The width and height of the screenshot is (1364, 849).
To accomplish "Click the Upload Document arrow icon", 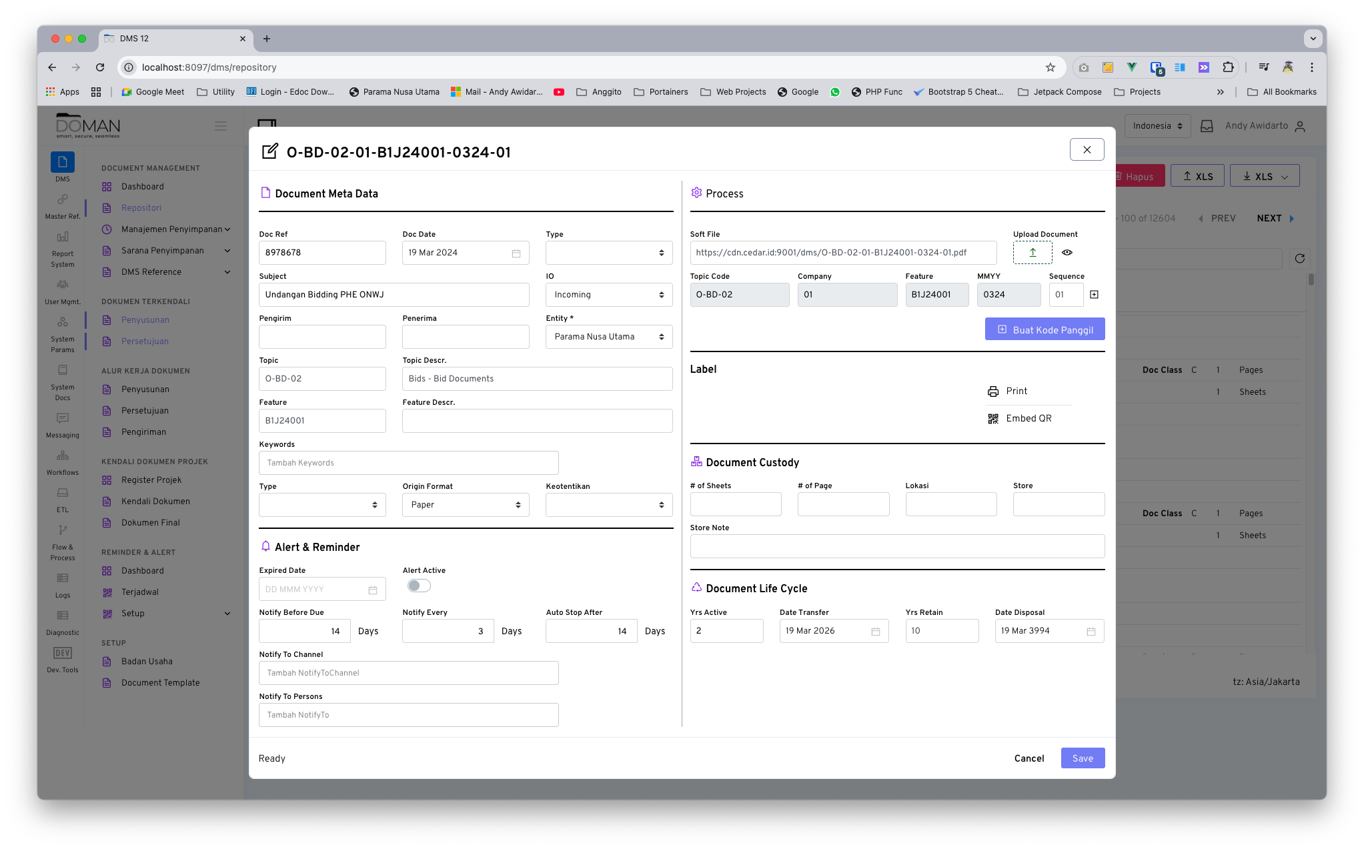I will pos(1033,252).
